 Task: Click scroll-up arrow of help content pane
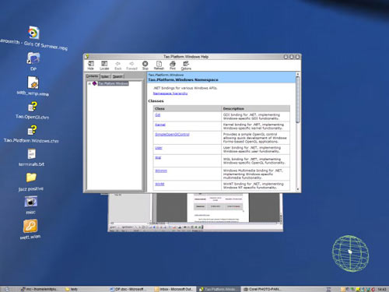298,74
